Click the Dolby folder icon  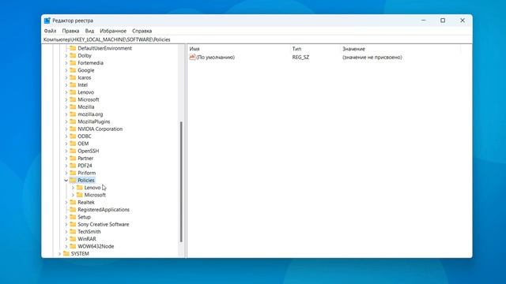73,55
